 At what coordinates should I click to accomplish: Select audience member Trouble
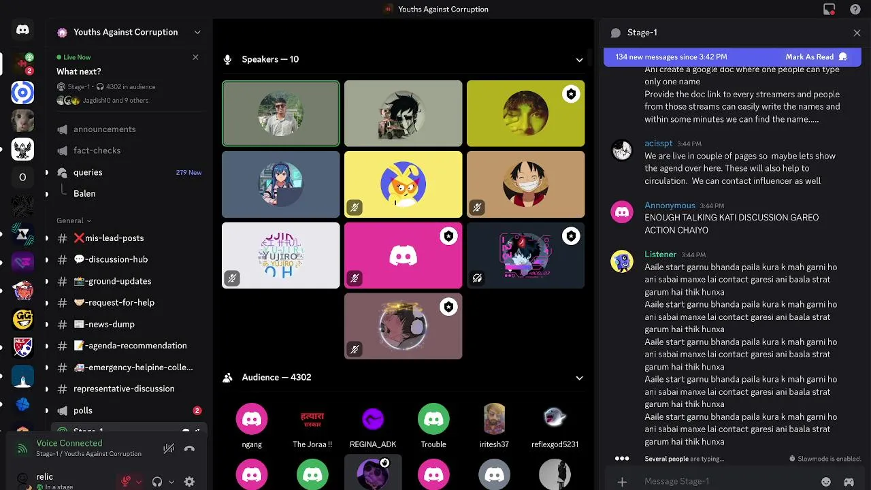433,427
